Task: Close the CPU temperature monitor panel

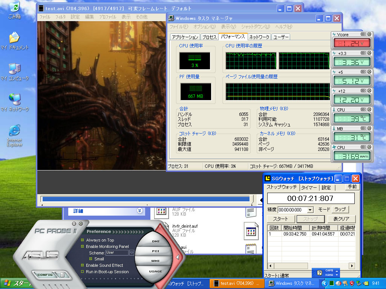Action: pyautogui.click(x=369, y=110)
